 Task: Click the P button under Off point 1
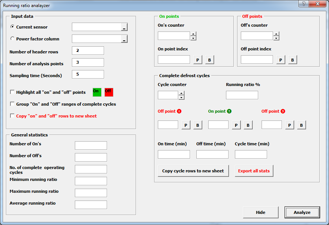click(x=186, y=125)
